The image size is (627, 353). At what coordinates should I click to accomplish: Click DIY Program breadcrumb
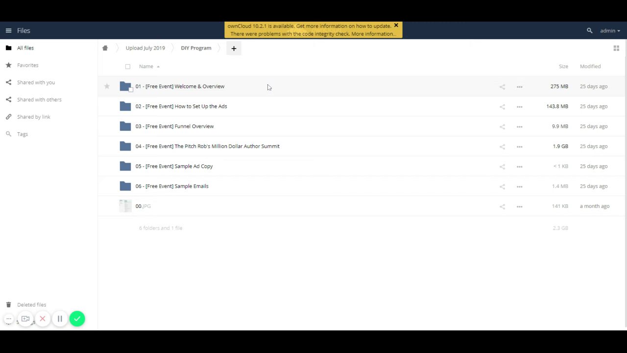click(196, 48)
